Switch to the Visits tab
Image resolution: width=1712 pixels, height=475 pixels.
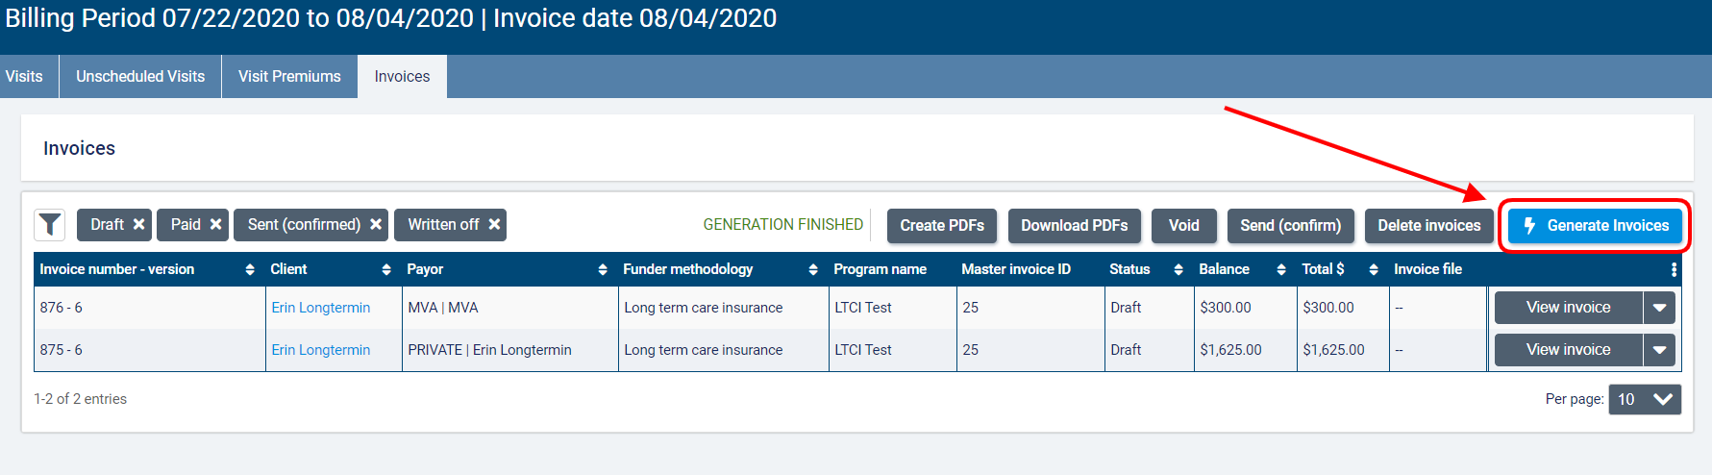click(24, 77)
